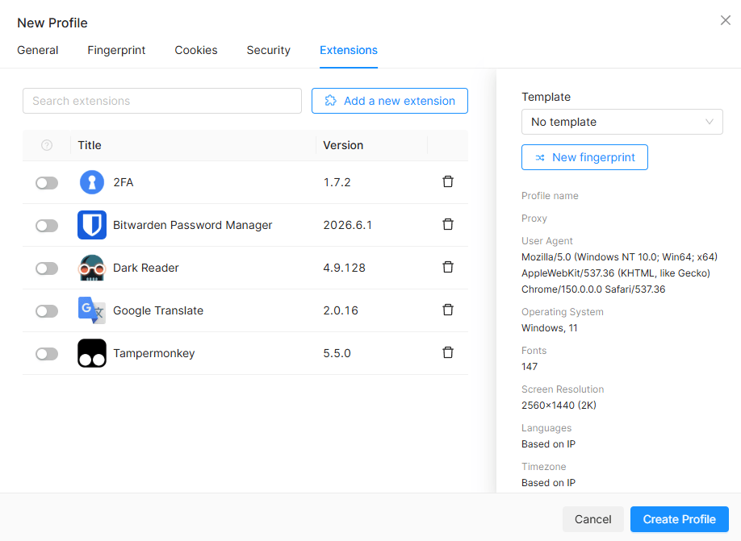Delete the Tampermonkey extension
The height and width of the screenshot is (541, 741).
(448, 352)
